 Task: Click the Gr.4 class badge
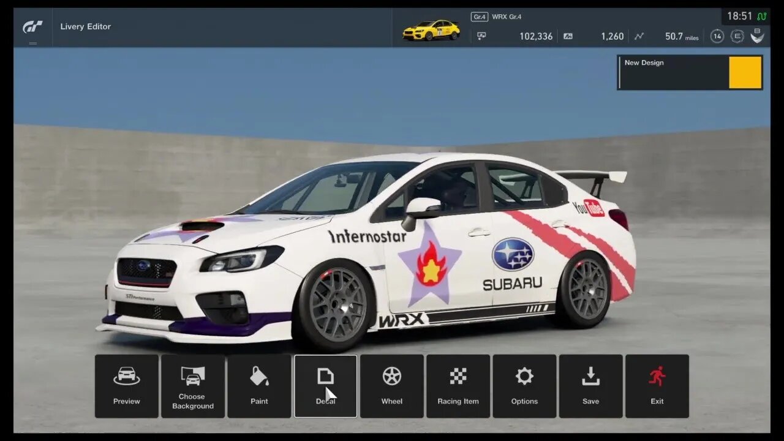479,17
